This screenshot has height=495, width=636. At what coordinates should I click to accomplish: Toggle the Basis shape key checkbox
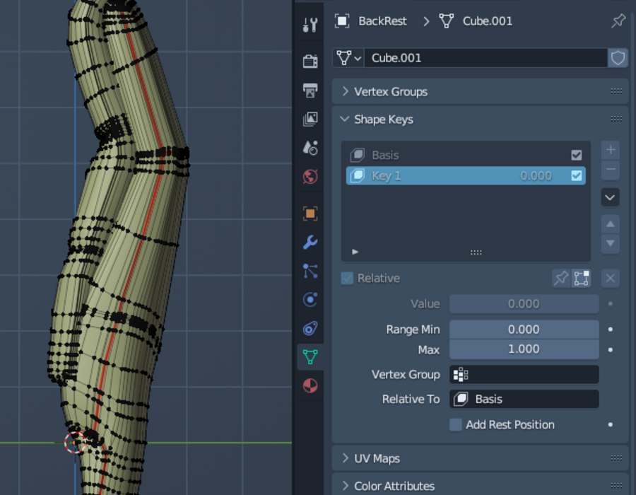click(x=577, y=155)
